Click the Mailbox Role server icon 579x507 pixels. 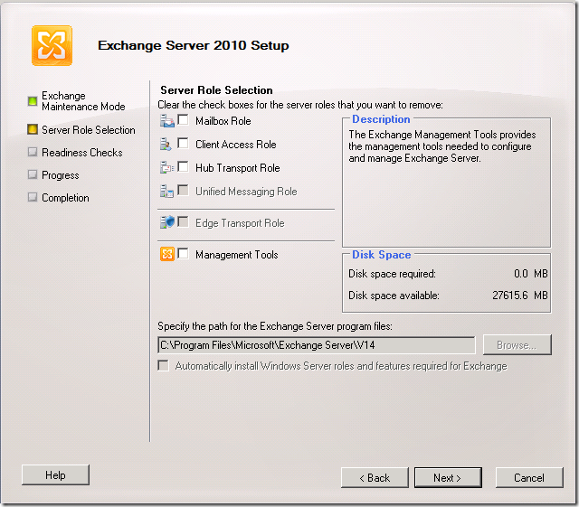point(166,121)
